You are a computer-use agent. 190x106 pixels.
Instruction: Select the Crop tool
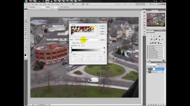click(26, 20)
